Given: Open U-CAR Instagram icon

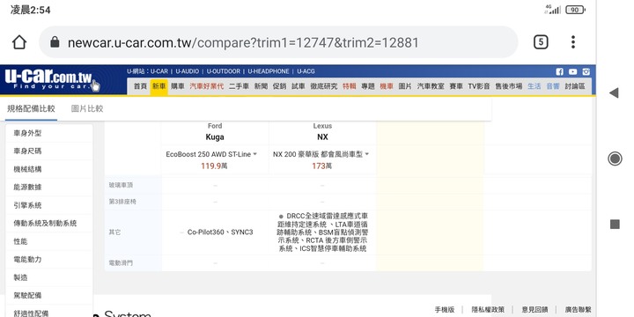Looking at the screenshot, I should 586,71.
